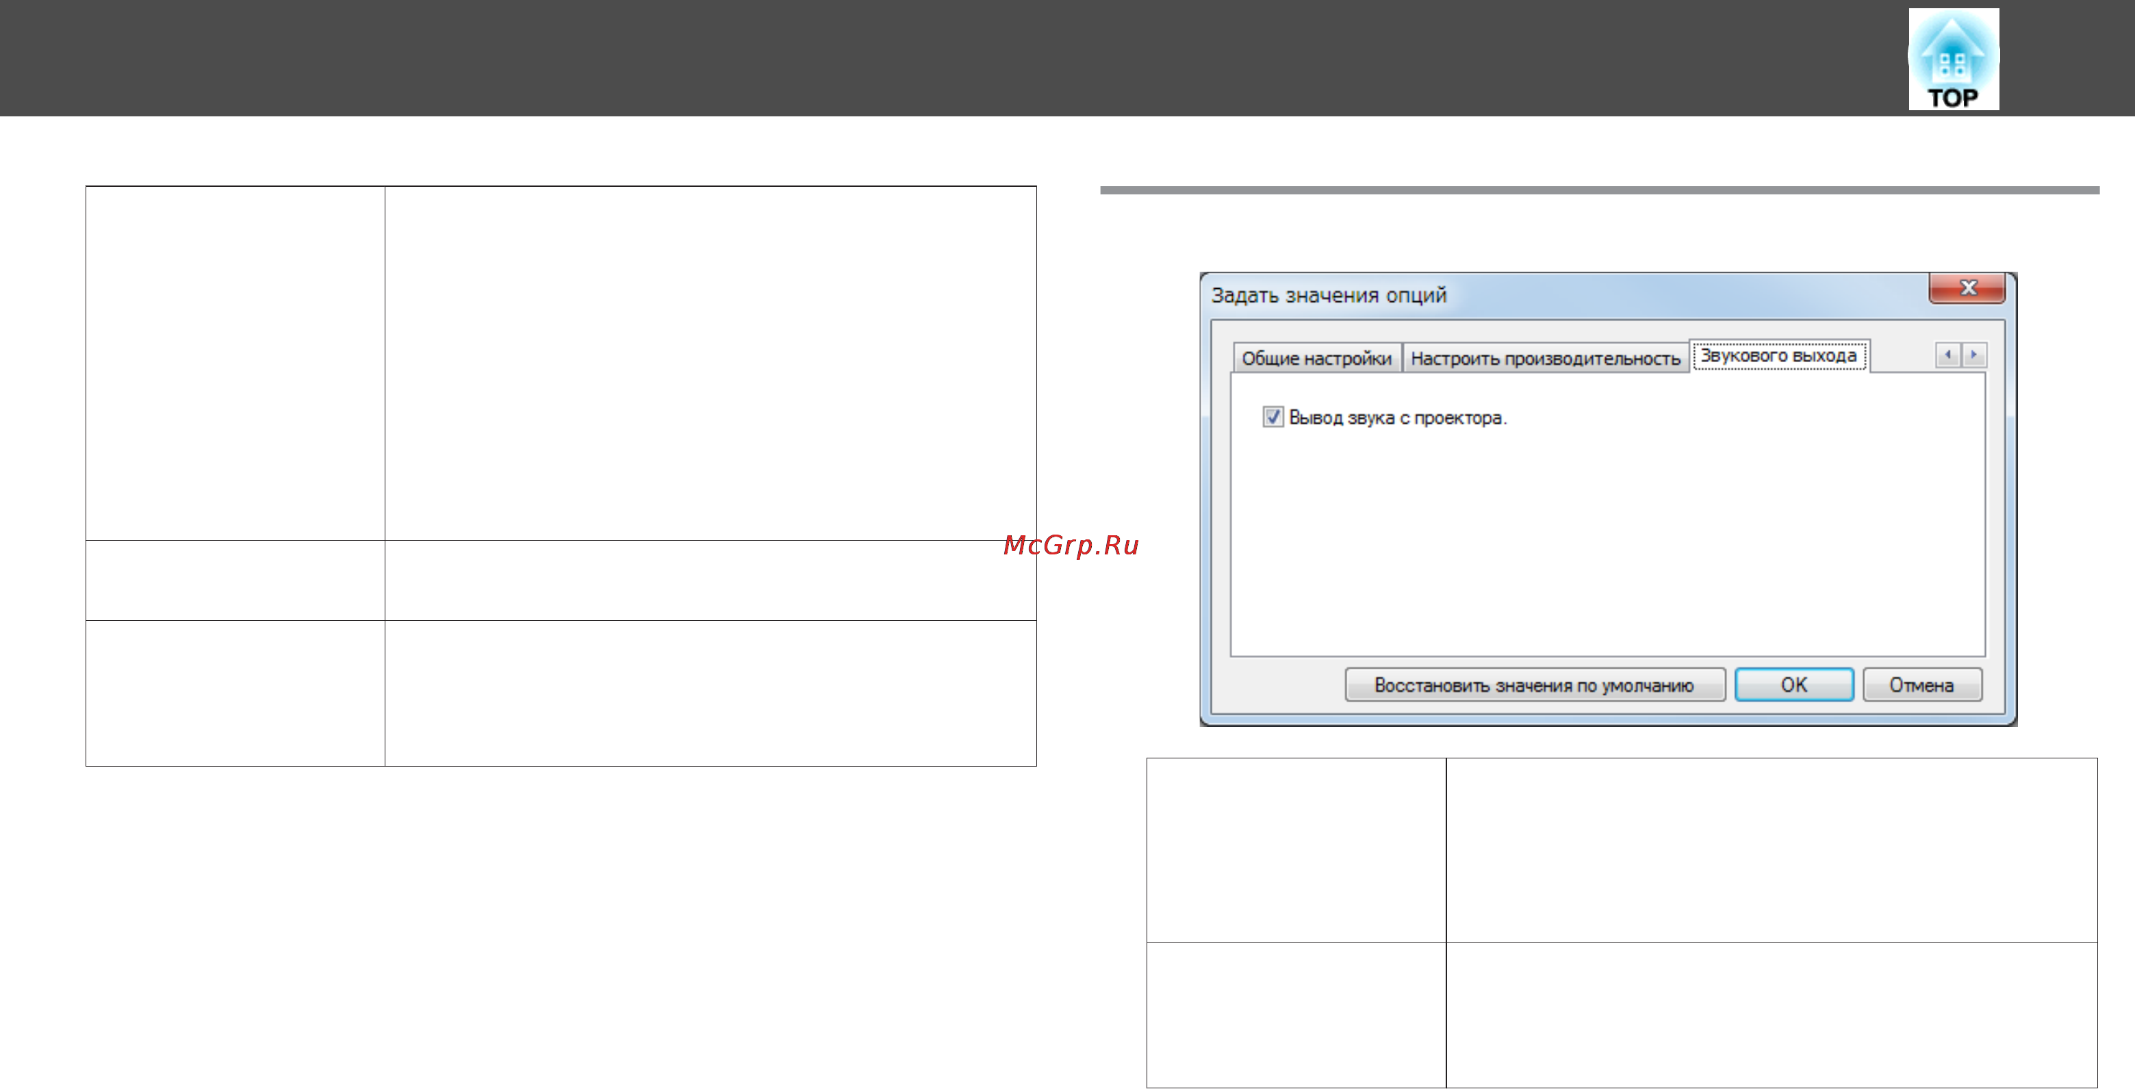Select the Звукового выхода tab
Screen dimensions: 2135x1089
pyautogui.click(x=1778, y=355)
